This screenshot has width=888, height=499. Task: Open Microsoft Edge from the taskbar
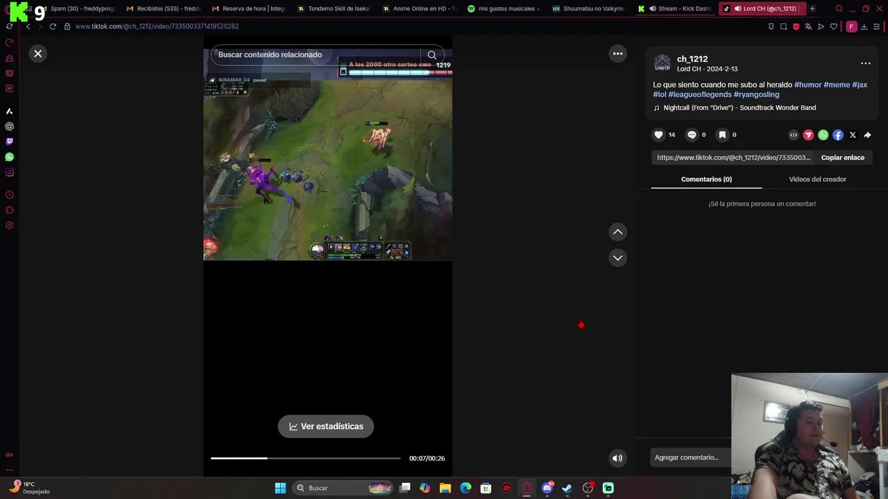(x=466, y=488)
